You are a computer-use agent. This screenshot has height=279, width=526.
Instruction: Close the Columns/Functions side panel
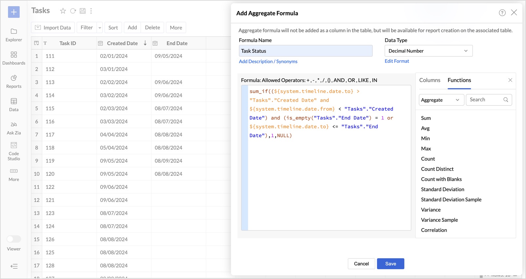pos(510,80)
